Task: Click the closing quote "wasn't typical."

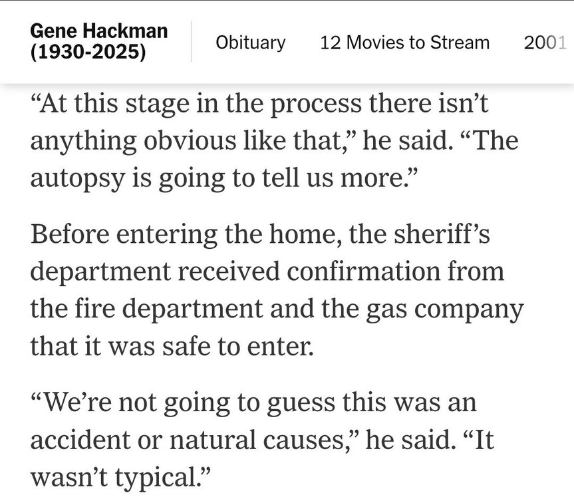Action: point(121,477)
